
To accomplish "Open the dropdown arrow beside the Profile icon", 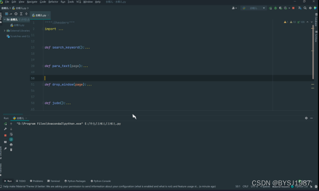I will [289, 8].
